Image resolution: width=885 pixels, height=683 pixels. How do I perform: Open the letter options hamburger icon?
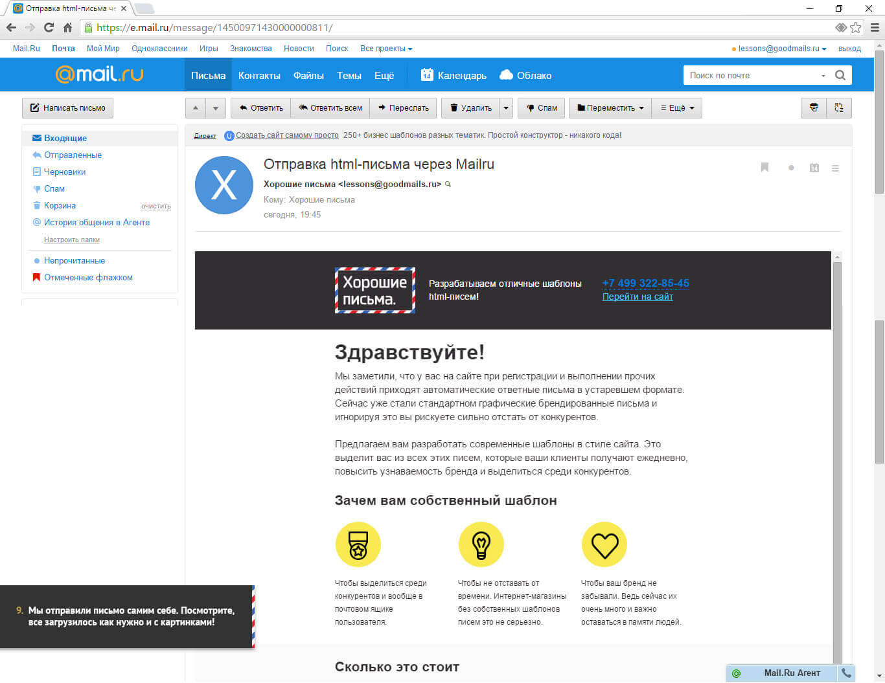point(835,168)
